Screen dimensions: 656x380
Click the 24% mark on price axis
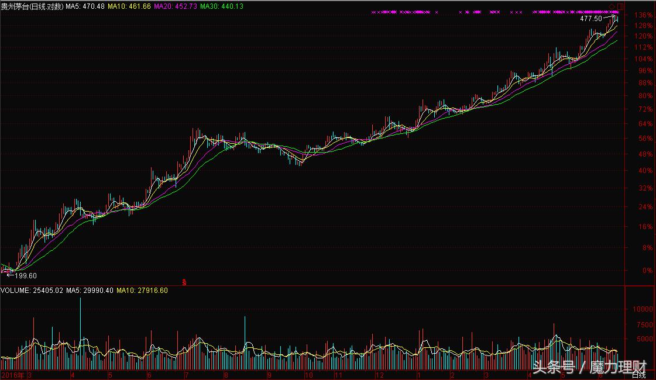(x=645, y=206)
